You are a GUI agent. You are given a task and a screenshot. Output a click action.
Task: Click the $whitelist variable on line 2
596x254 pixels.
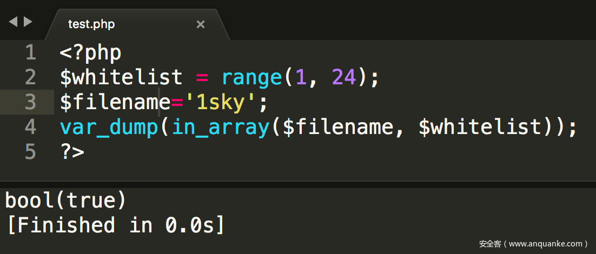click(121, 78)
